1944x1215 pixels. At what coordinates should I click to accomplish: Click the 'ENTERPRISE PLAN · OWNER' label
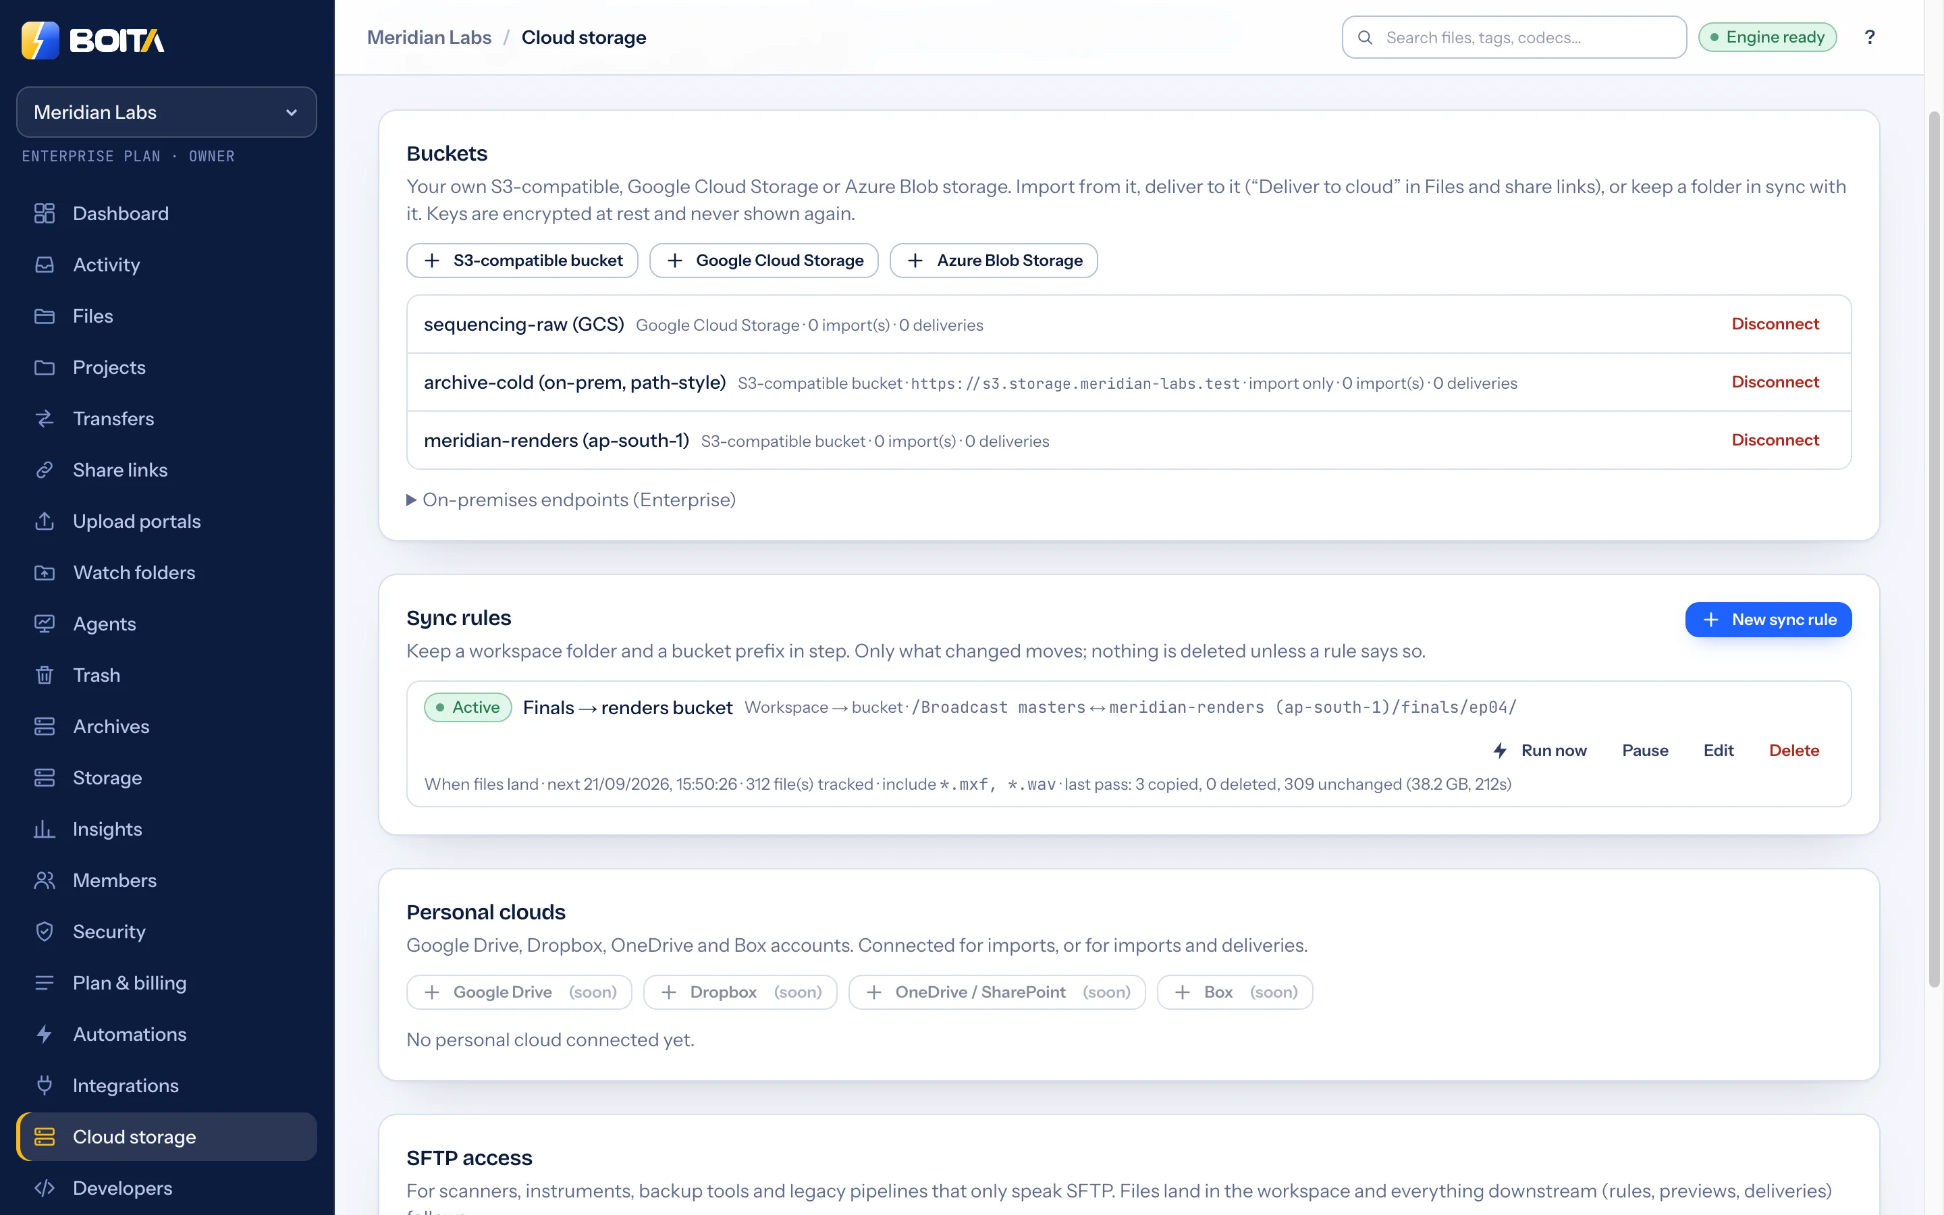click(x=128, y=157)
